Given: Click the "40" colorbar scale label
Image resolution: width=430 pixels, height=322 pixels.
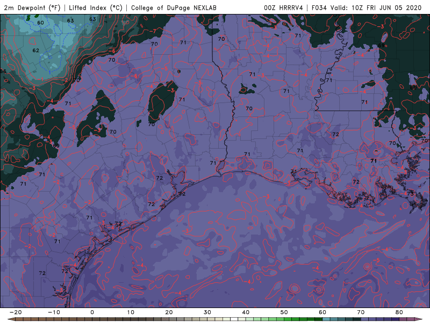Looking at the screenshot, I should [246, 312].
